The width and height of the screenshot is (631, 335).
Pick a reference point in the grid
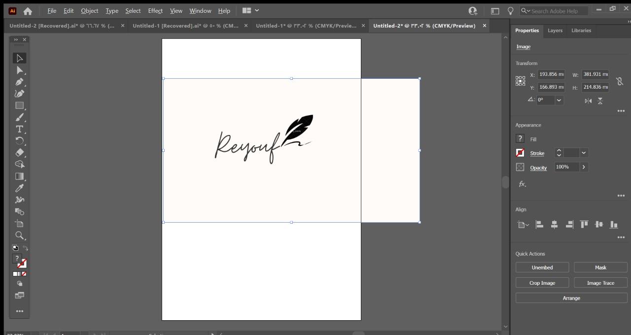[520, 81]
